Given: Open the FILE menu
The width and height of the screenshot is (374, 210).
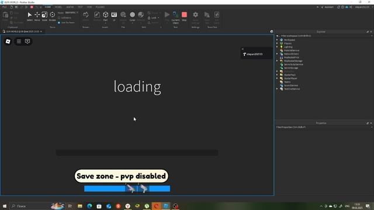Looking at the screenshot, I should point(4,7).
